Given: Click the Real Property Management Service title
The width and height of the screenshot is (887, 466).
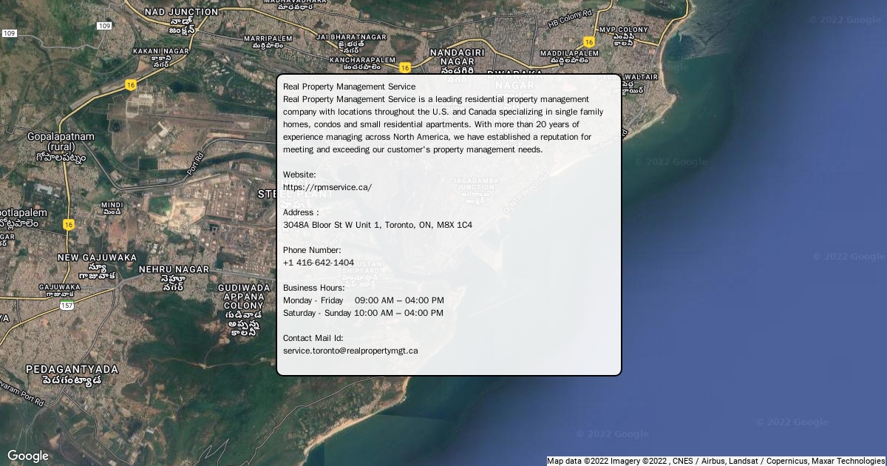Looking at the screenshot, I should [x=349, y=87].
